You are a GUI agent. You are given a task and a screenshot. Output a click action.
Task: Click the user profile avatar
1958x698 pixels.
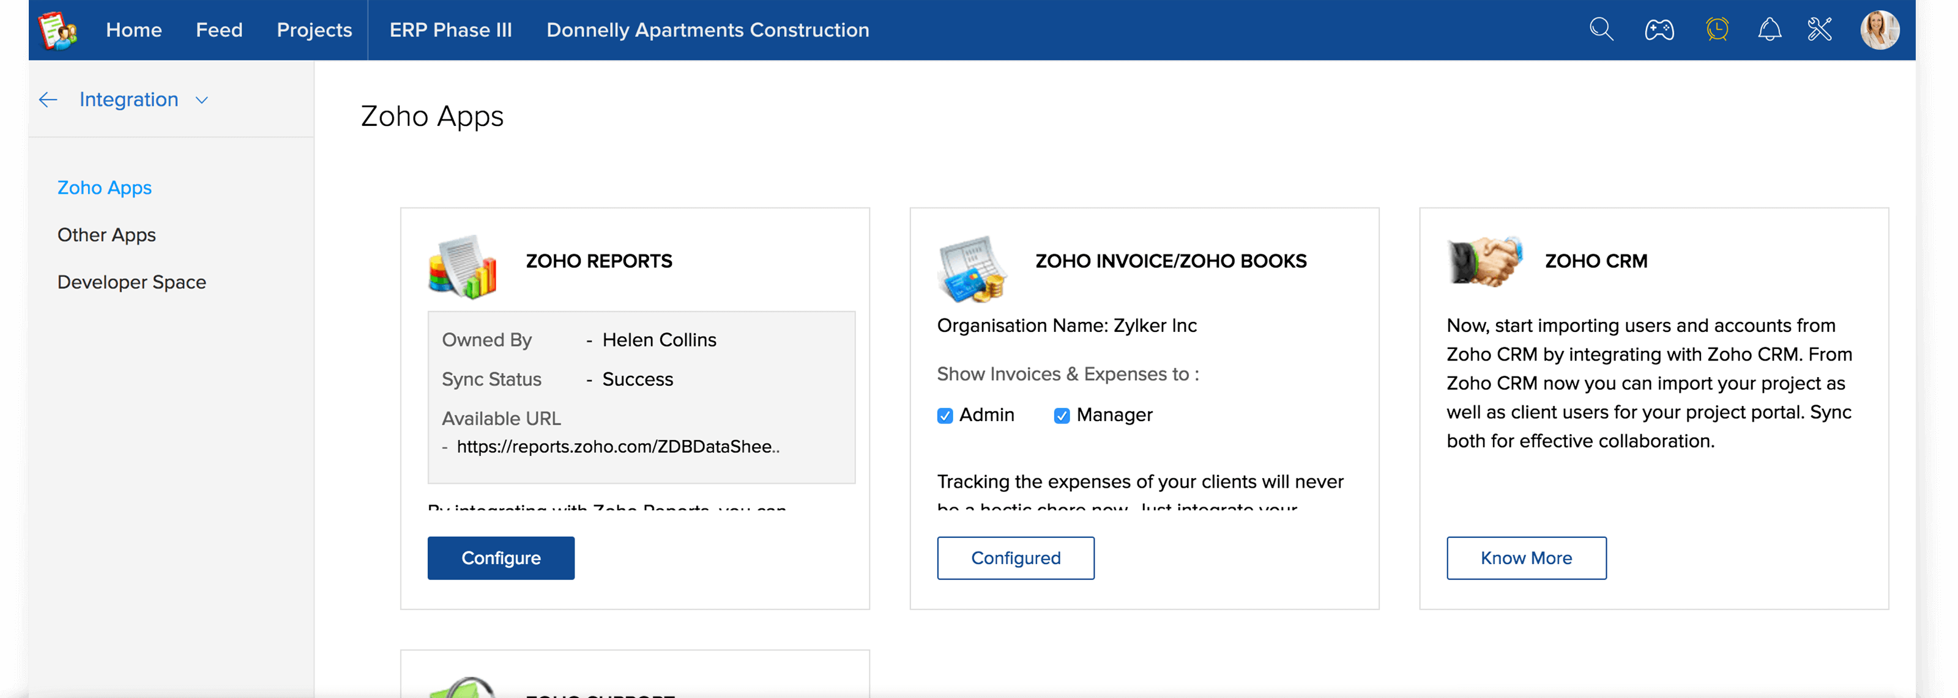[x=1879, y=29]
